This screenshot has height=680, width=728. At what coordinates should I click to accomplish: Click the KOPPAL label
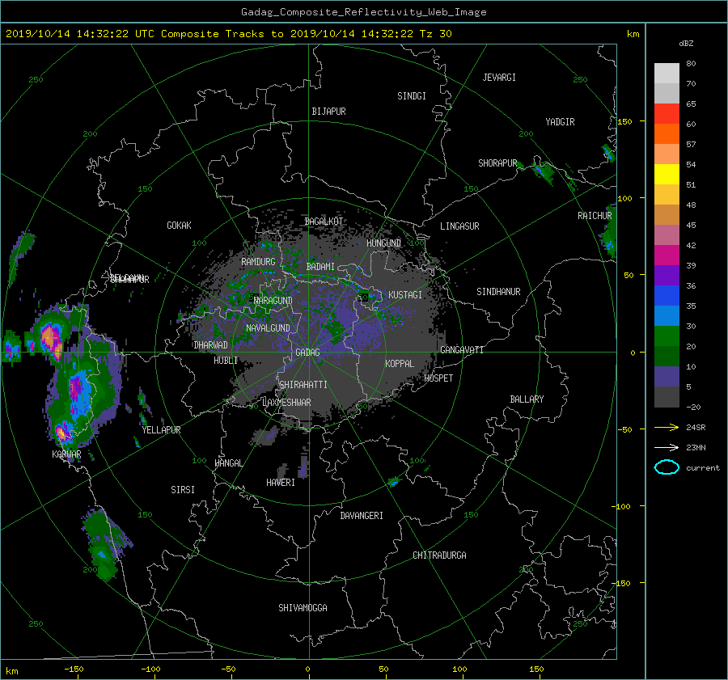tap(400, 363)
